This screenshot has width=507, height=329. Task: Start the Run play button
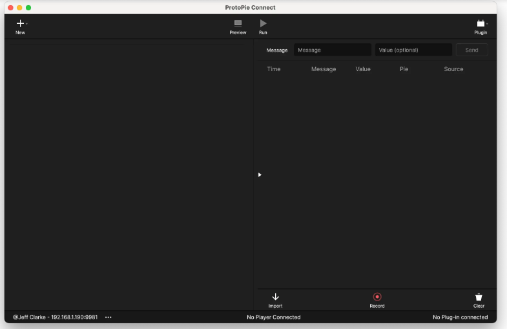point(264,23)
